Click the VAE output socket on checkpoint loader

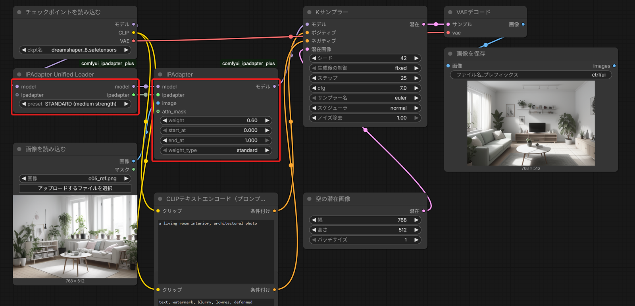pos(133,41)
